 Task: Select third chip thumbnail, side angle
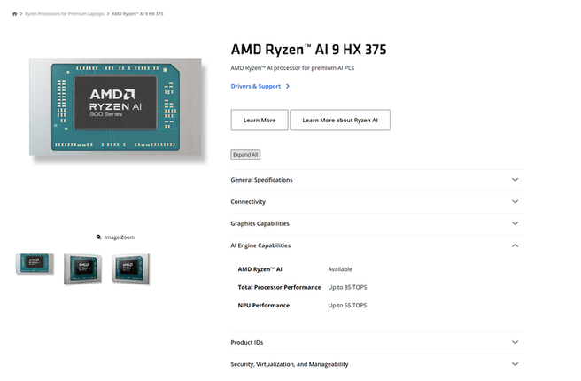pos(131,269)
